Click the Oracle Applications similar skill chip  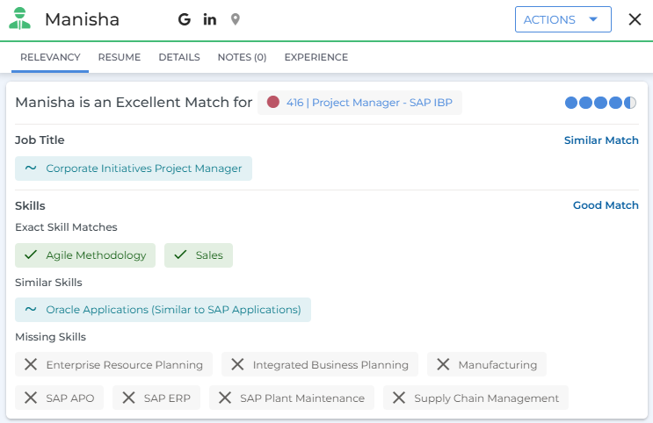click(x=163, y=310)
